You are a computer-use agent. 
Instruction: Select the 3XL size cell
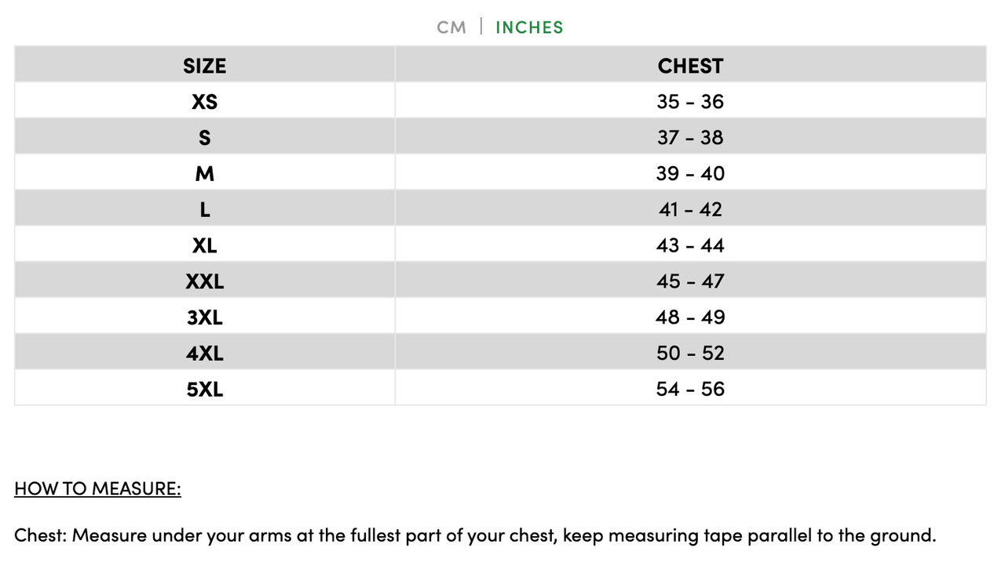[205, 317]
